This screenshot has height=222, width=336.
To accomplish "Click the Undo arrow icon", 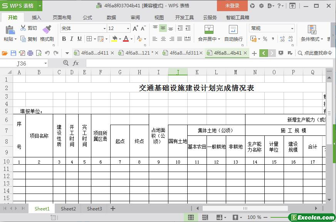I will tap(47, 53).
